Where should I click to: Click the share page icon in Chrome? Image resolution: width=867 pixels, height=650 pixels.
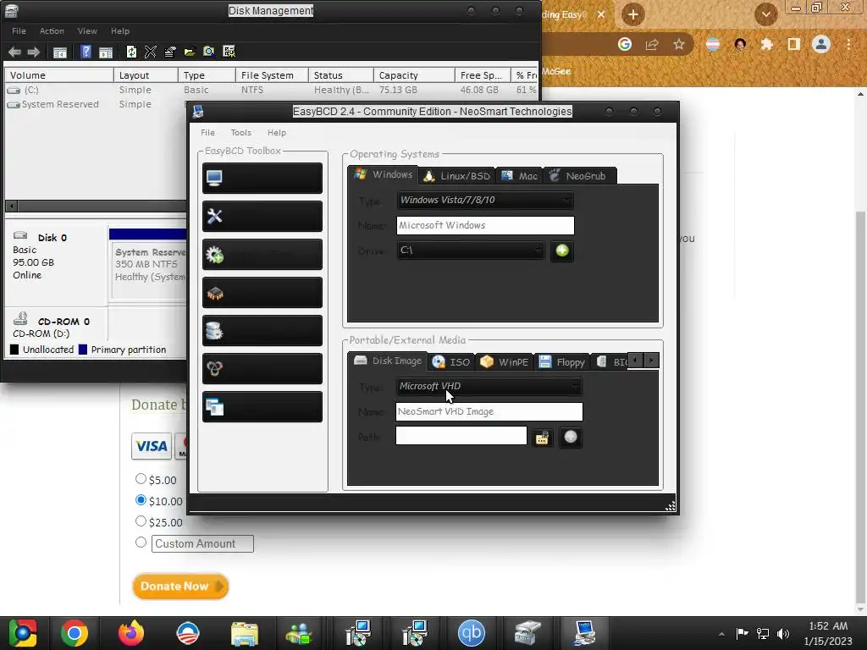pyautogui.click(x=652, y=44)
